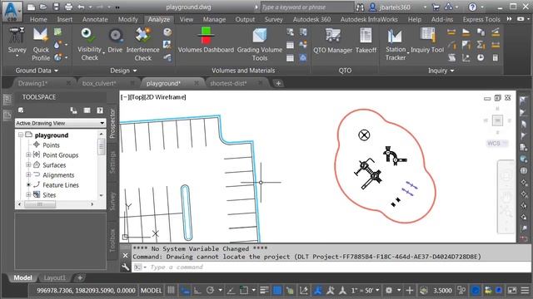This screenshot has width=533, height=299.
Task: Toggle transparency in the status bar
Action: pos(277,290)
